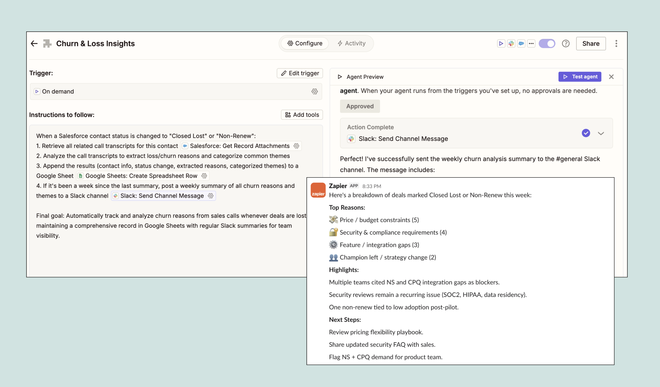Click 'Review pricing flexibility playbook.' line

click(376, 332)
